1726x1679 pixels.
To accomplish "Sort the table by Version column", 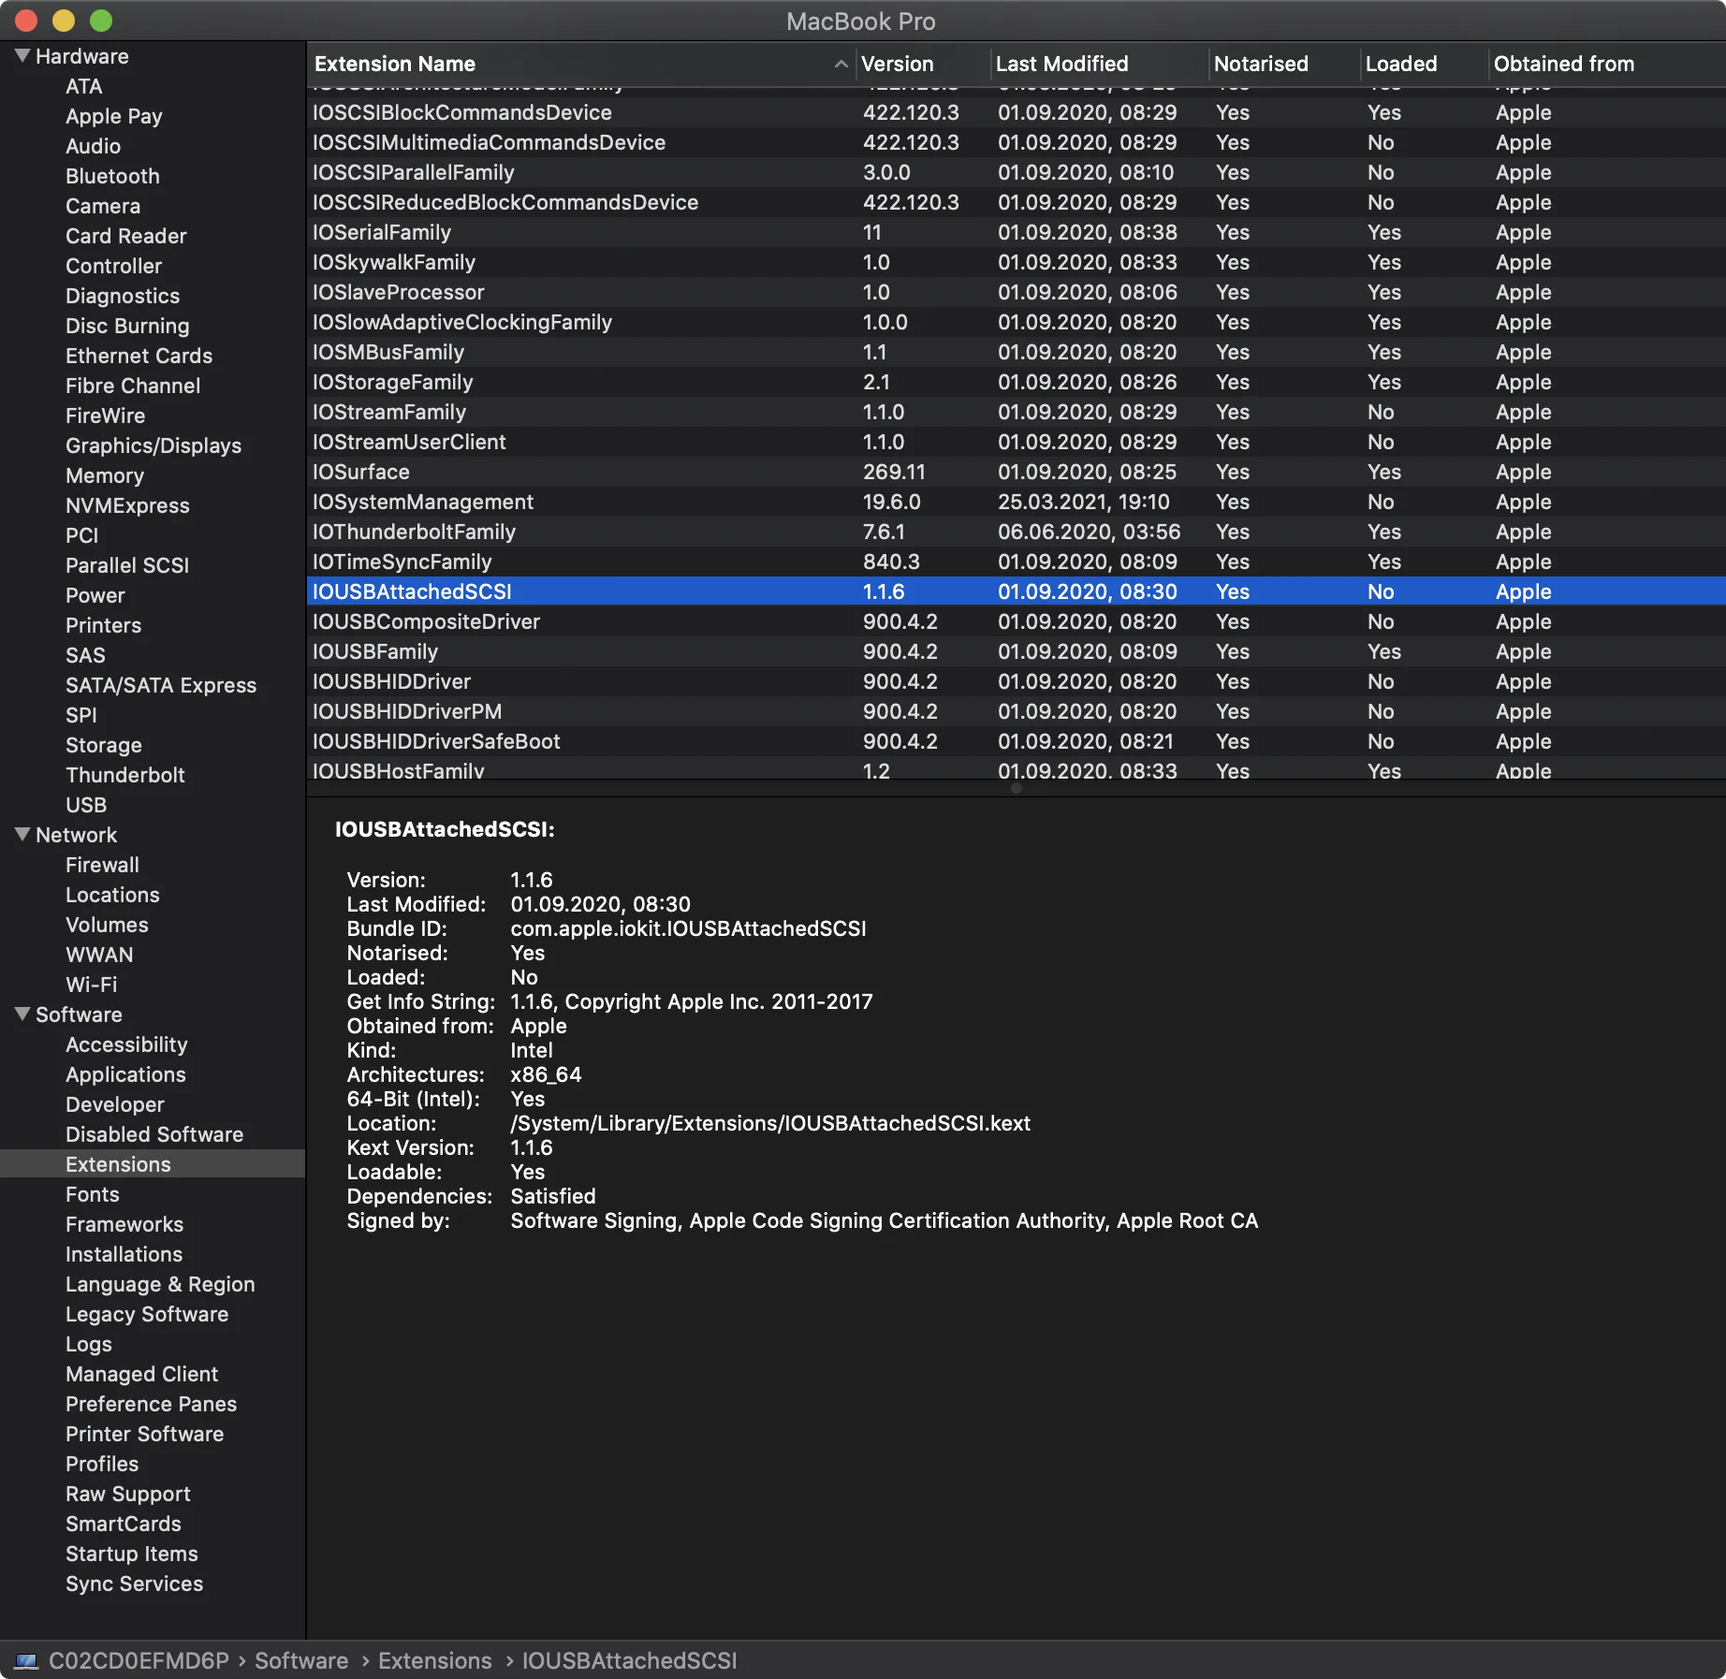I will 897,64.
